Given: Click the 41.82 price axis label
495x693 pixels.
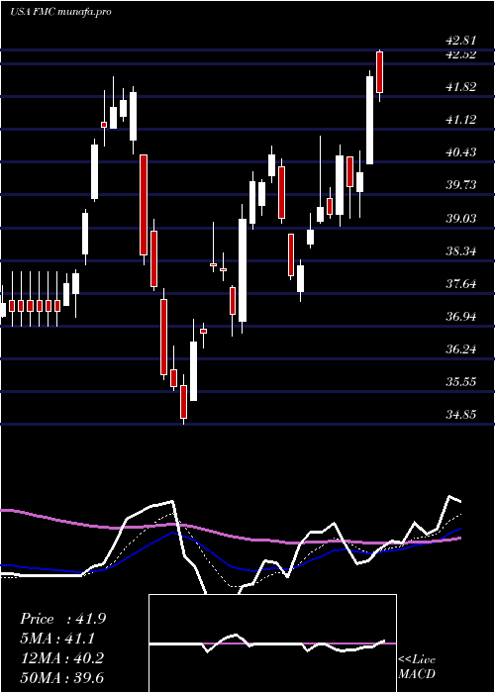Looking at the screenshot, I should (x=460, y=87).
